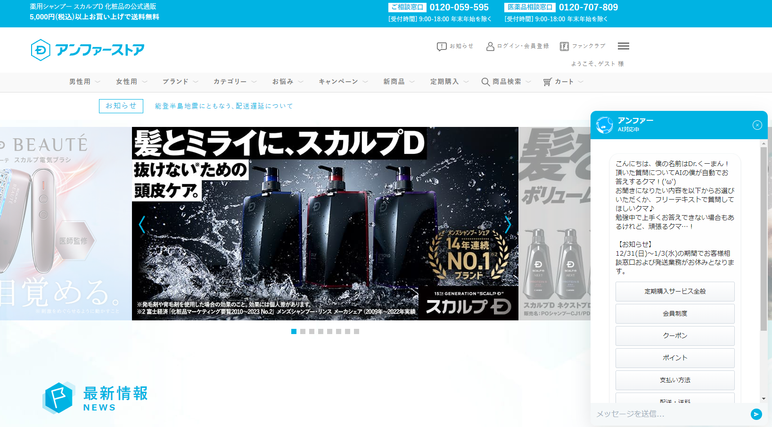The height and width of the screenshot is (427, 772).
Task: Expand the お悩み menu
Action: coord(288,82)
